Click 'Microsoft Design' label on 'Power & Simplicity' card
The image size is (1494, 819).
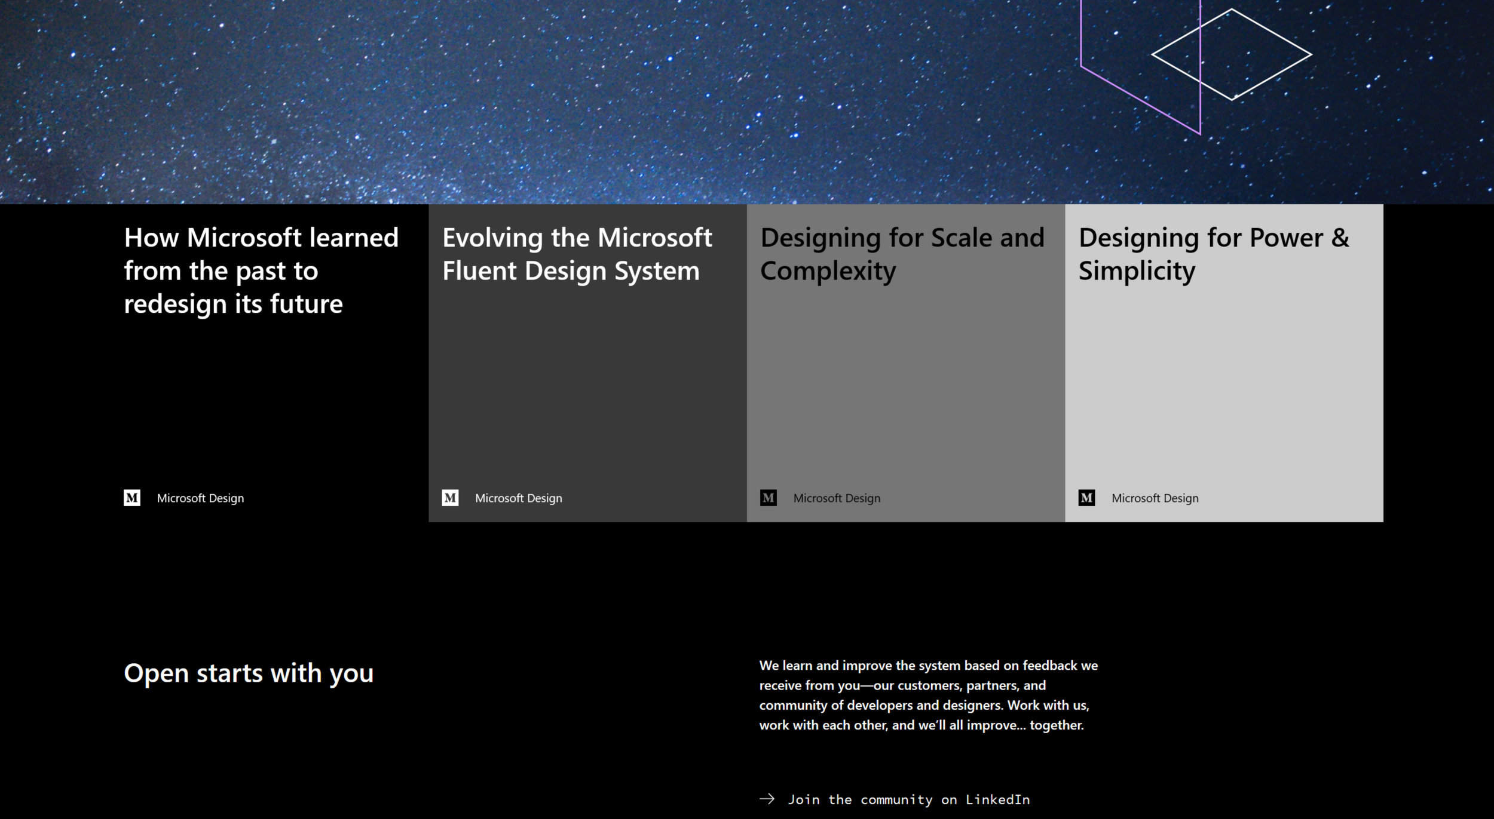tap(1155, 498)
